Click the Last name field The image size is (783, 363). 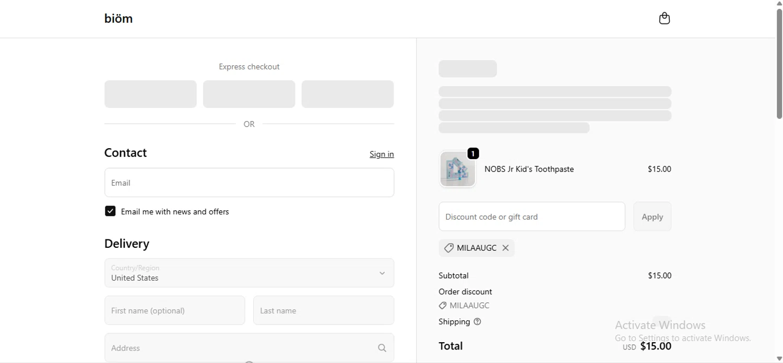coord(324,310)
